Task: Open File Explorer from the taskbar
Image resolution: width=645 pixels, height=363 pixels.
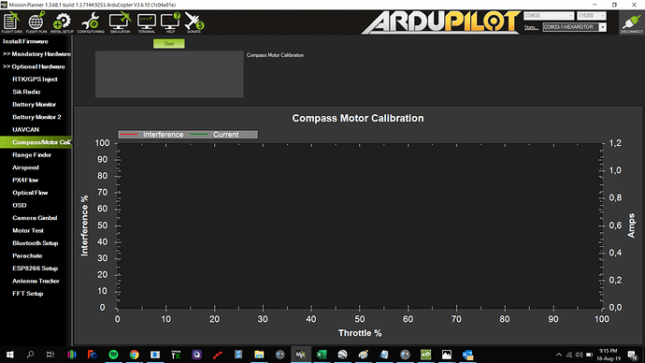Action: tap(259, 355)
